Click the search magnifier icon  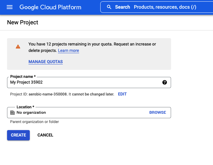(109, 7)
